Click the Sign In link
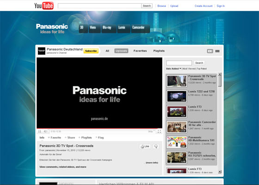 221,6
